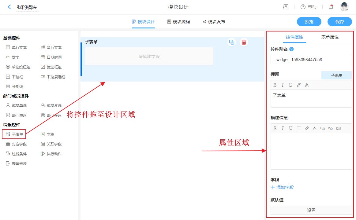The height and width of the screenshot is (220, 356).
Task: Click the 添加字段 link
Action: [282, 188]
